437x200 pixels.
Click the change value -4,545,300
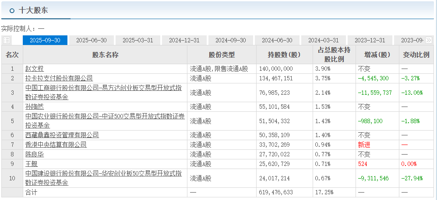(x=373, y=78)
